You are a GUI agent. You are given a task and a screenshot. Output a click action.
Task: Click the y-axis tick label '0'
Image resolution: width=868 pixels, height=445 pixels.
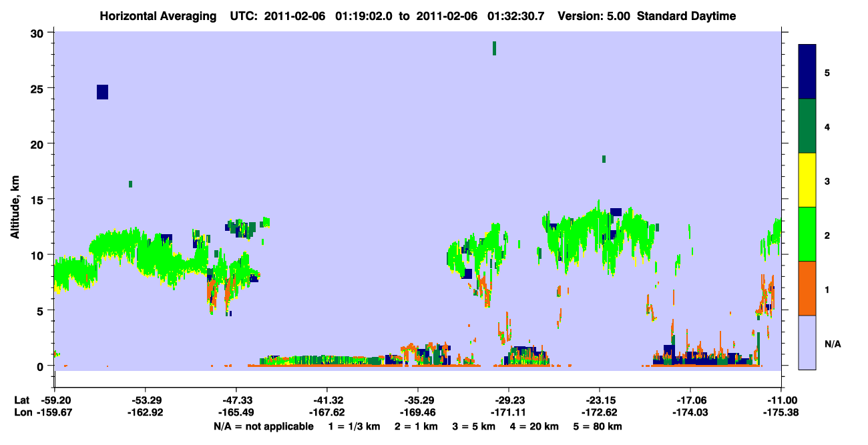coord(41,366)
